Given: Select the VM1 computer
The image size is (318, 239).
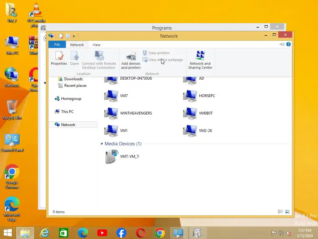Looking at the screenshot, I should pos(116,131).
